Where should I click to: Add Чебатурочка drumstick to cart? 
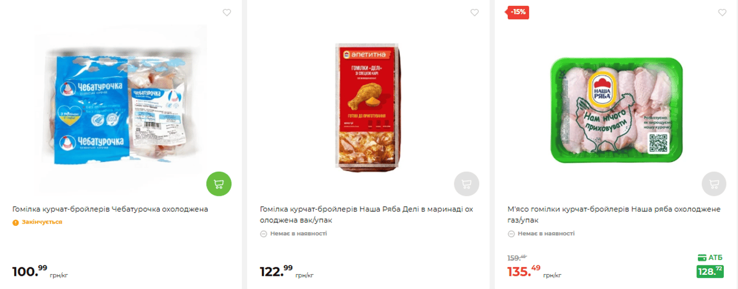coord(219,184)
